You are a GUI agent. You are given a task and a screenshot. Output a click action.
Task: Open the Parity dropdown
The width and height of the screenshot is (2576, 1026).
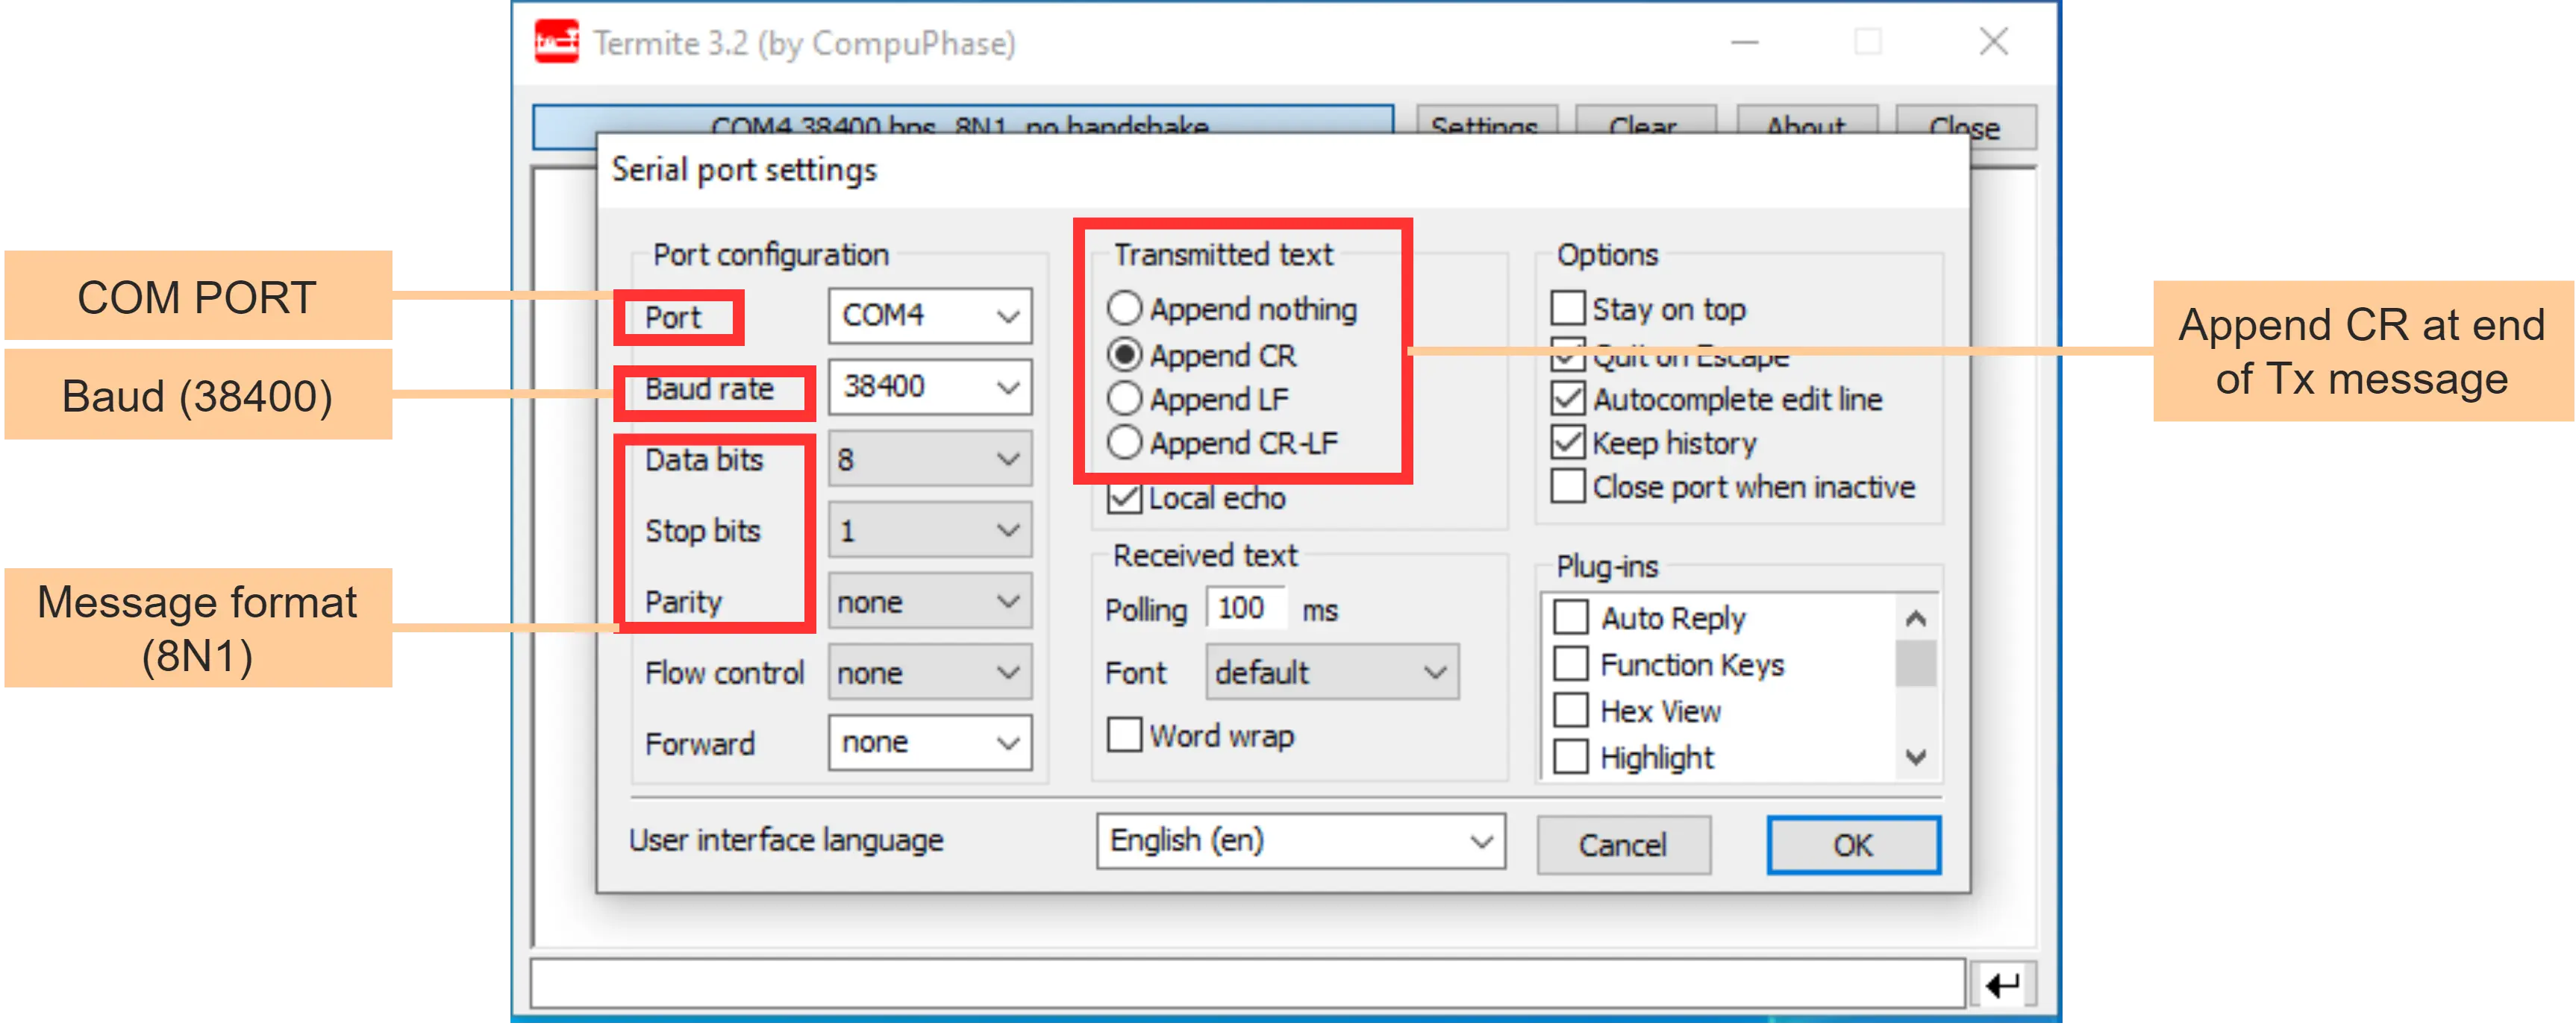tap(929, 602)
